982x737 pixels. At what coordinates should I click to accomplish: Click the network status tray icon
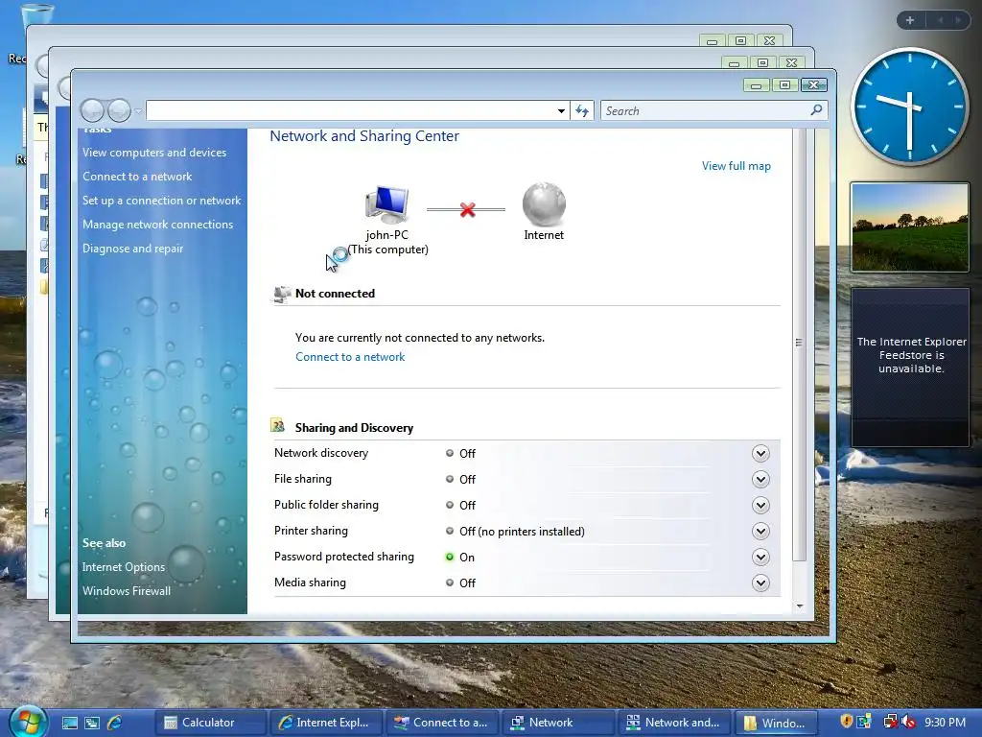pyautogui.click(x=889, y=722)
